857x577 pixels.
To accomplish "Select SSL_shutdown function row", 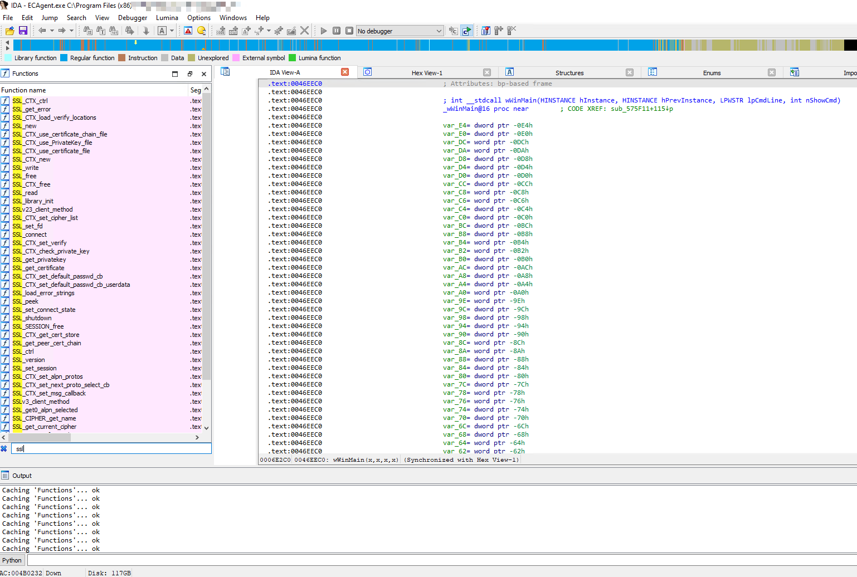I will pyautogui.click(x=101, y=318).
